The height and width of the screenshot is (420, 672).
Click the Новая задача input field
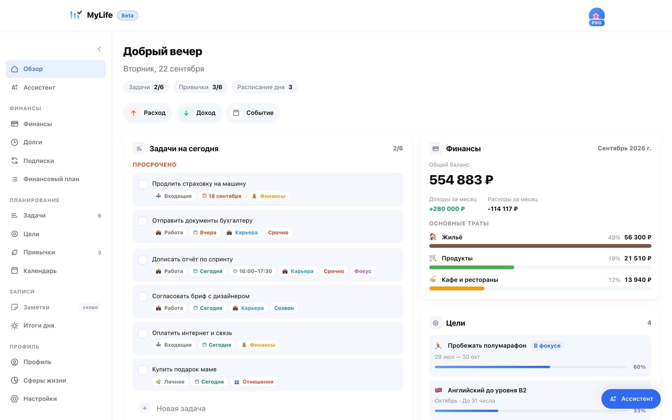pos(268,409)
